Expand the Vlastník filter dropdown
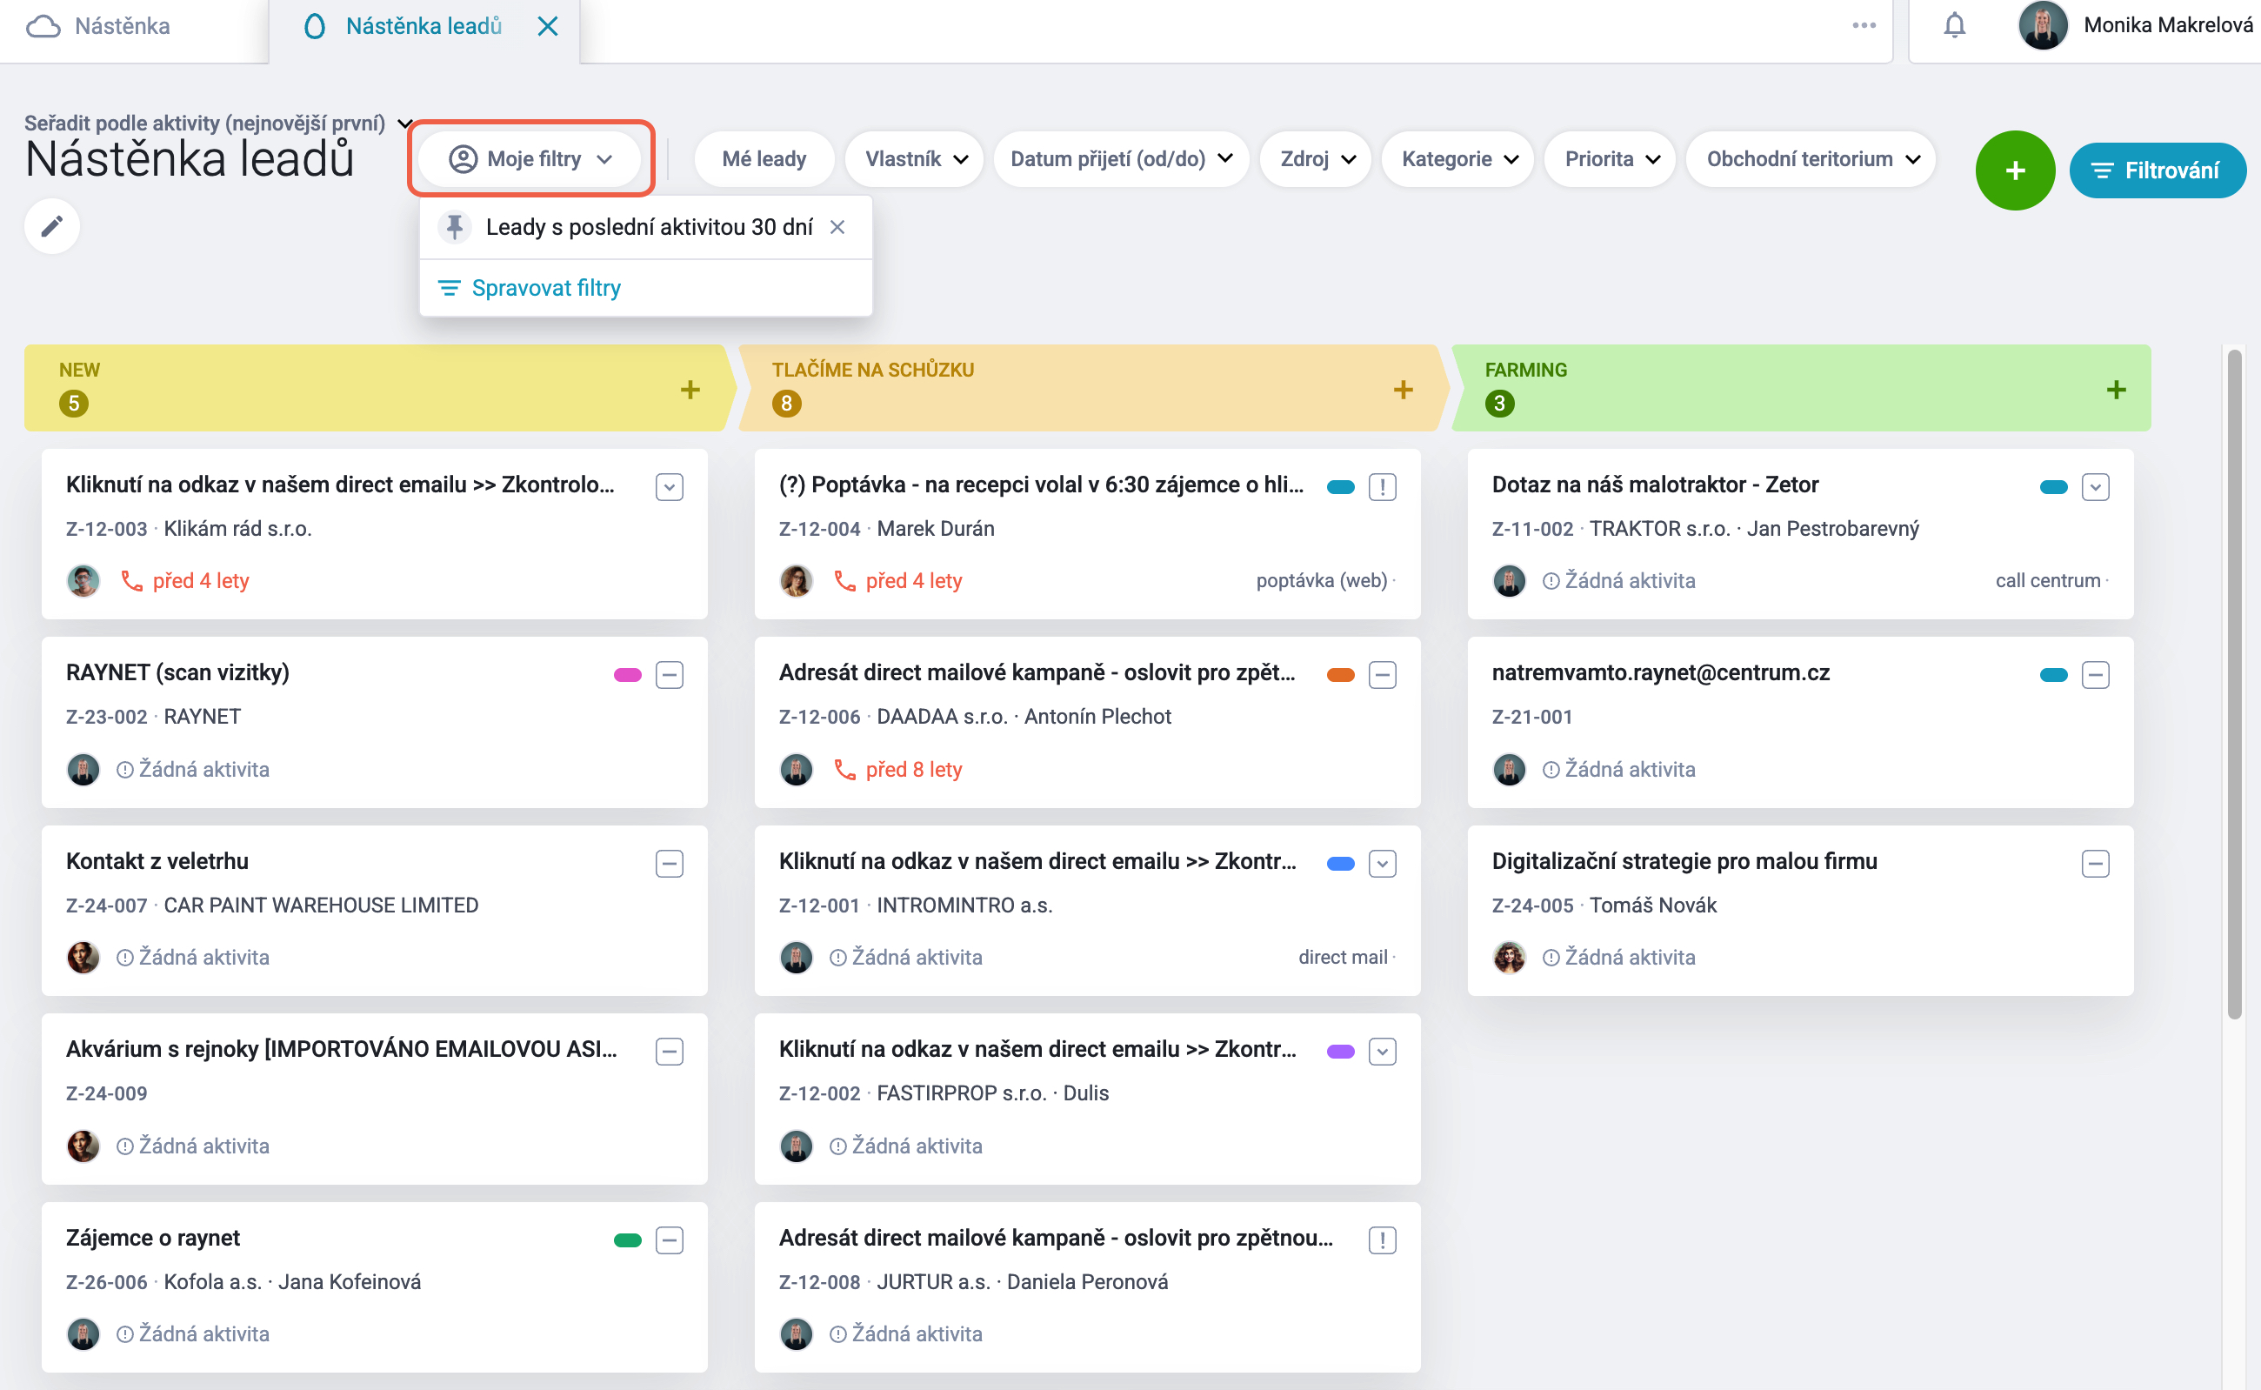This screenshot has width=2261, height=1390. click(916, 159)
